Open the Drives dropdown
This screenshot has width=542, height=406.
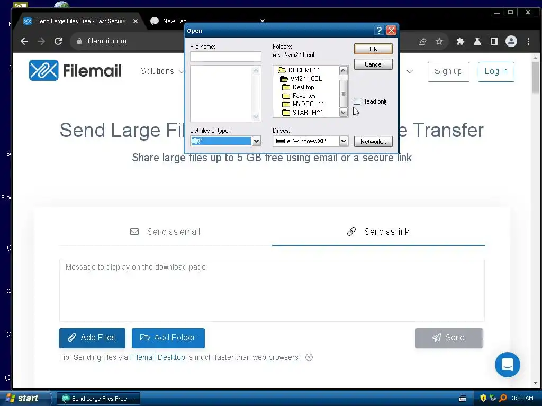coord(343,141)
